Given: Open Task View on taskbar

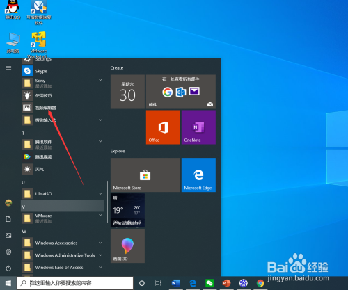Looking at the screenshot, I should (x=158, y=283).
